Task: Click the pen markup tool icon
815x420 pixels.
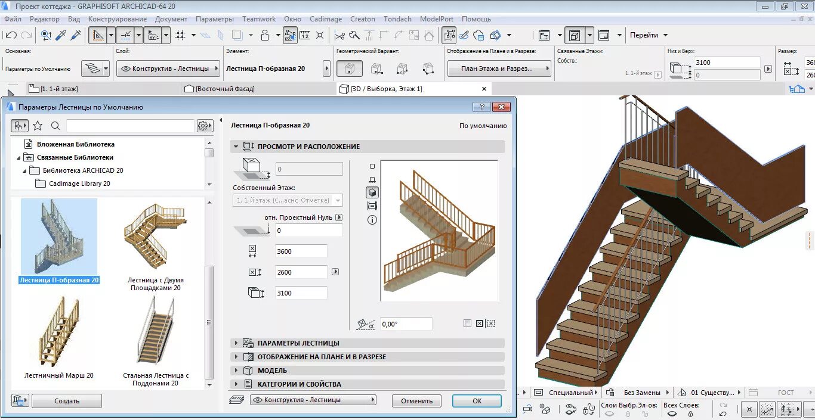Action: (465, 35)
